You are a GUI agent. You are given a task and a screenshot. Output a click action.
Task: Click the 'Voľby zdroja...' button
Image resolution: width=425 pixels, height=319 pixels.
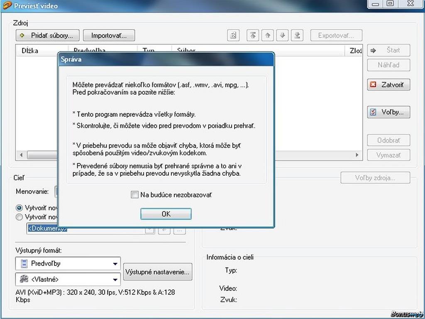[x=375, y=178]
